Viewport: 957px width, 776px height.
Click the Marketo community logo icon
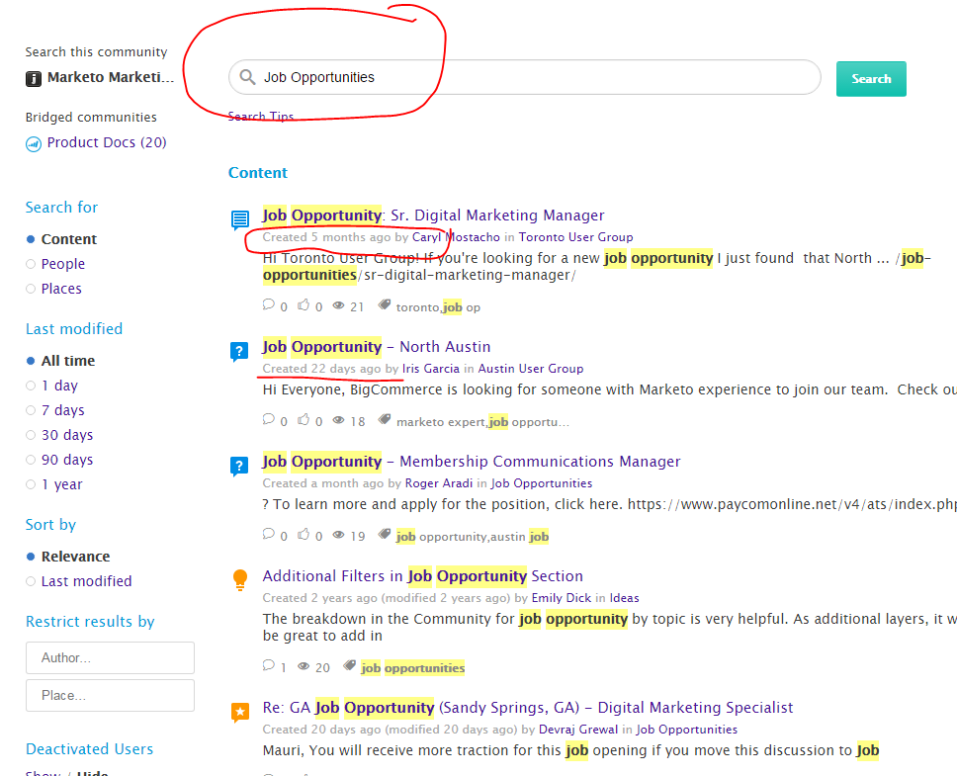(34, 78)
